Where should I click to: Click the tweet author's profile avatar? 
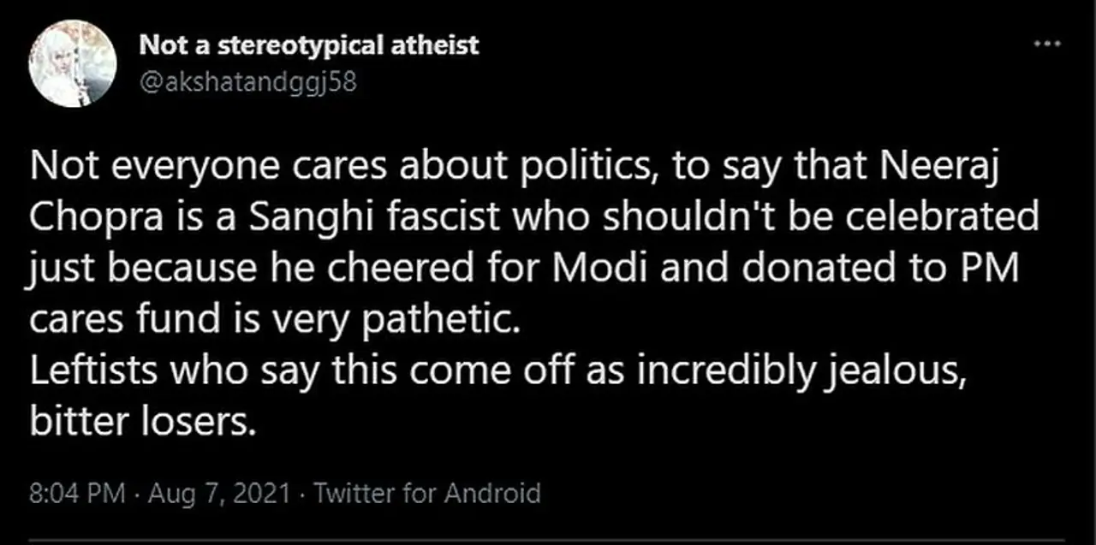(73, 64)
